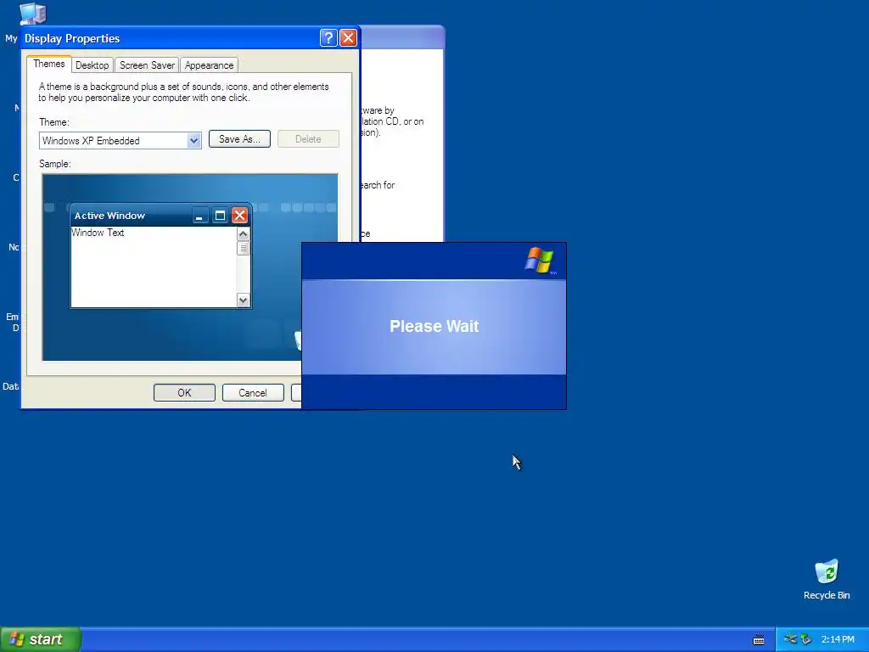Click the greyed-out Delete button
Screen dimensions: 869x652
[x=308, y=139]
